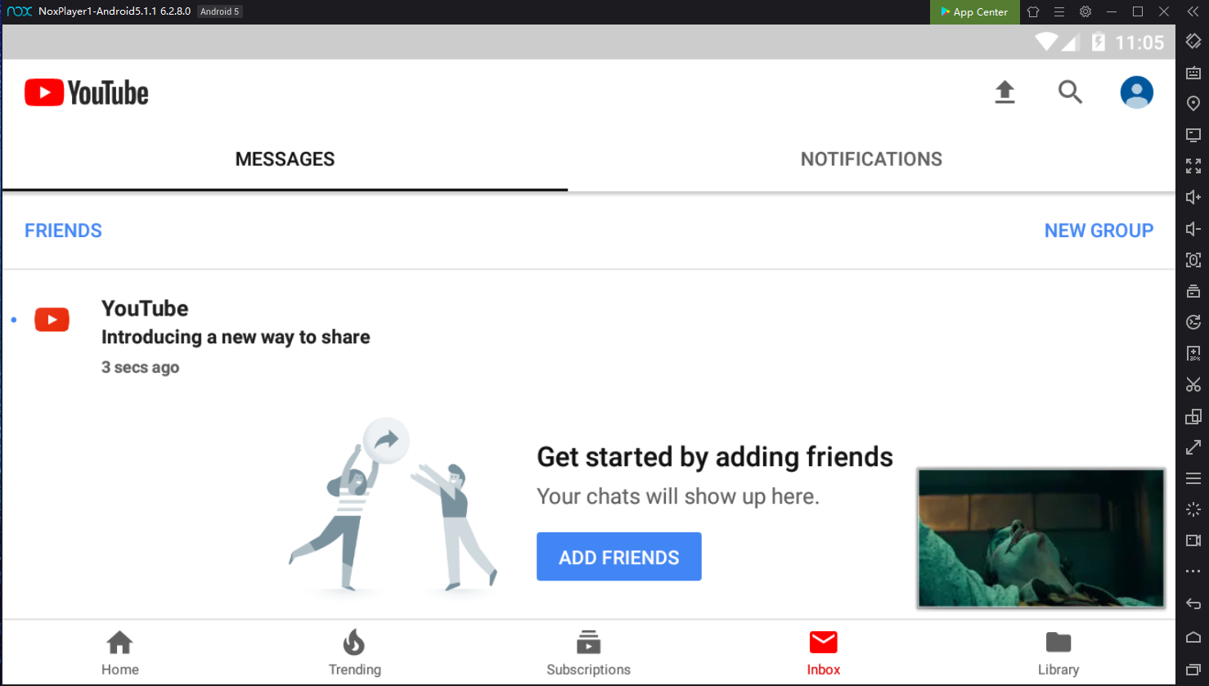
Task: Go to the Trending tab
Action: pos(355,653)
